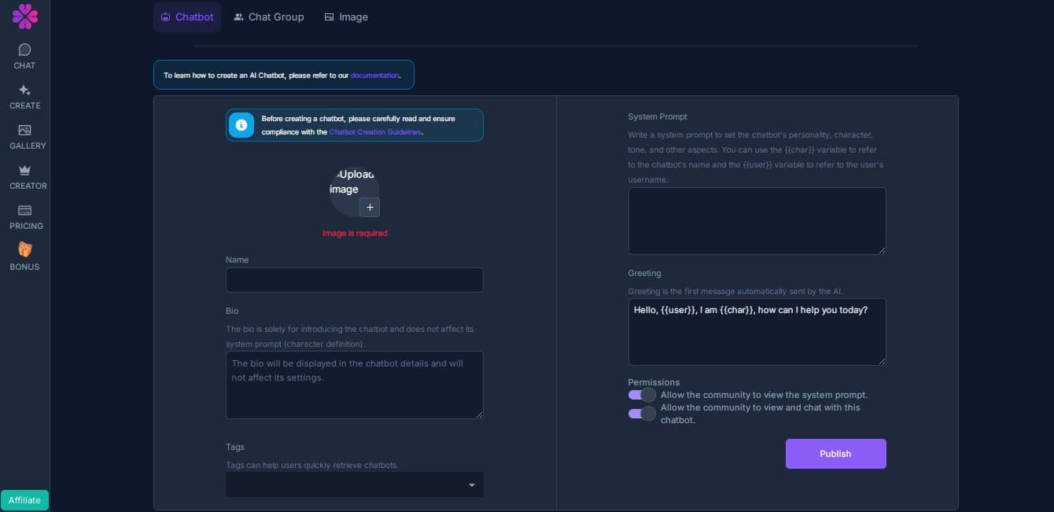Image resolution: width=1054 pixels, height=512 pixels.
Task: Click the blue info icon in guidelines notice
Action: point(241,125)
